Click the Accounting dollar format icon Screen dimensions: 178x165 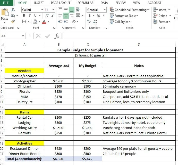pyautogui.click(x=89, y=16)
